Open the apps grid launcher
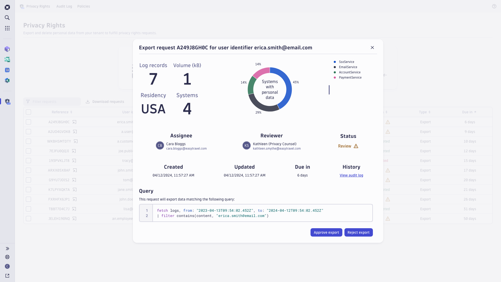The height and width of the screenshot is (282, 501). point(7,28)
